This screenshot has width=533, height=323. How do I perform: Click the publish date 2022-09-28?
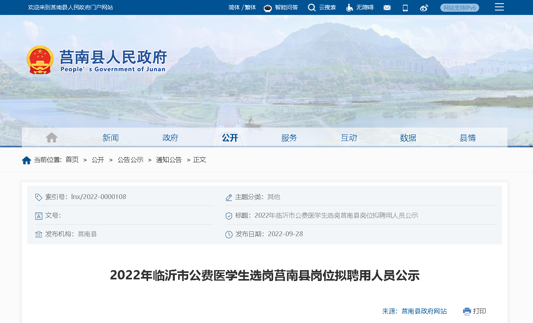pos(285,234)
